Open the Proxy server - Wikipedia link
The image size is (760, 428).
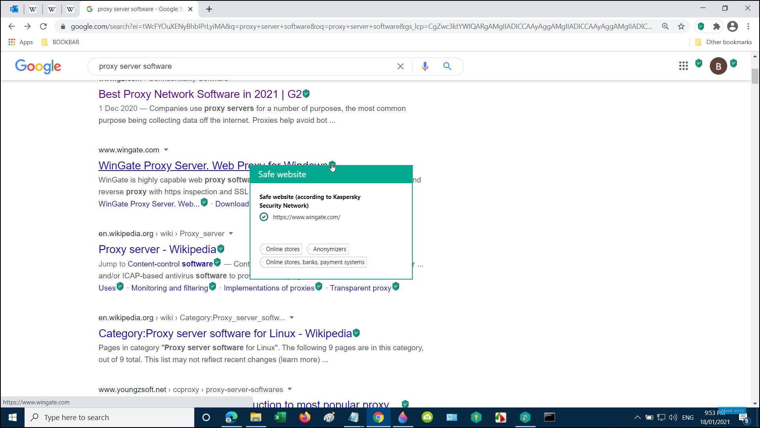tap(157, 250)
